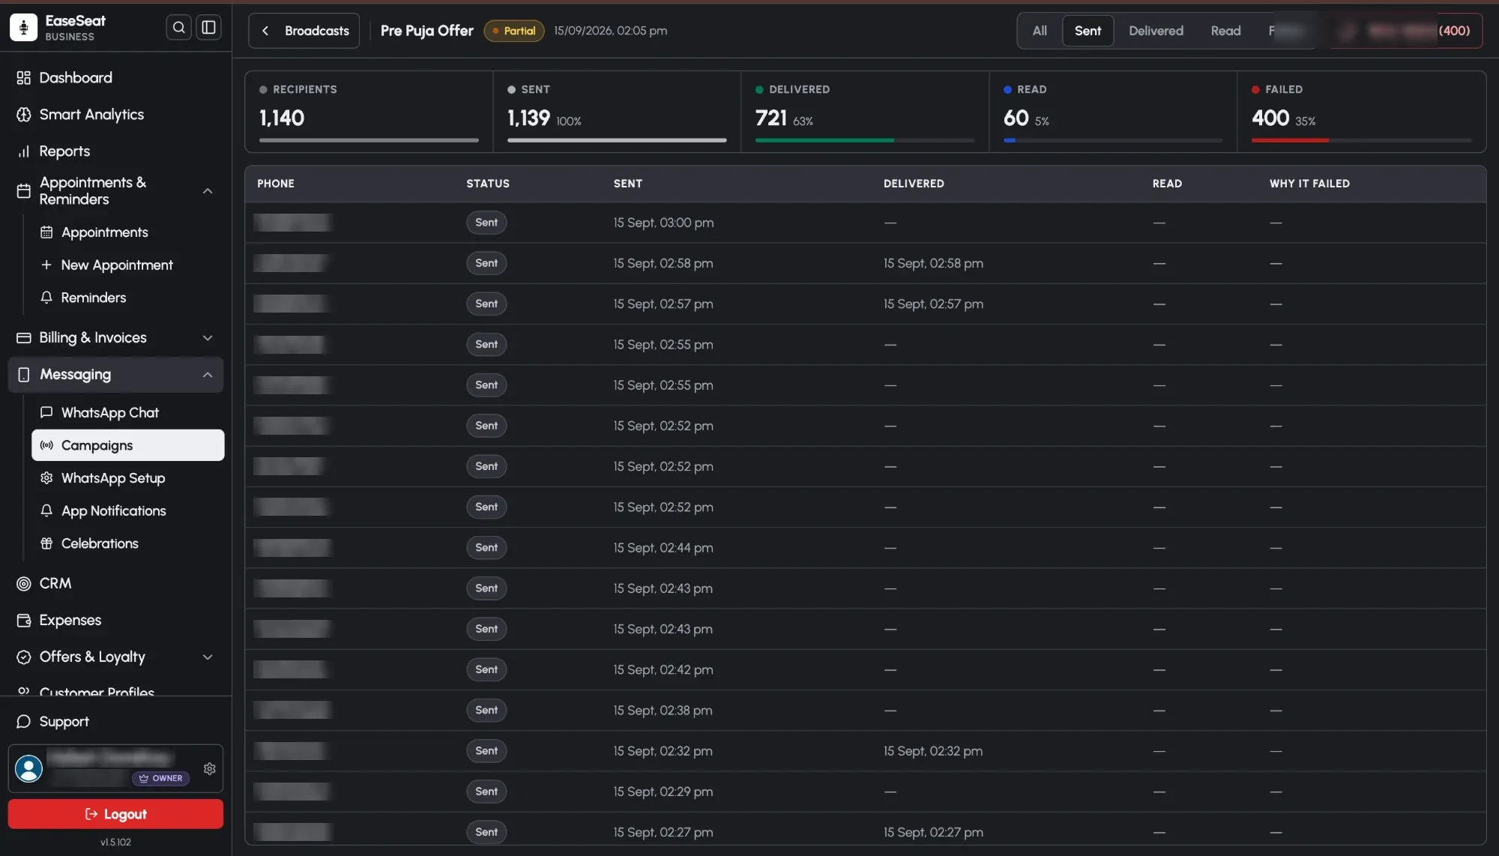Click the OWNER role badge
The height and width of the screenshot is (856, 1499).
point(161,779)
